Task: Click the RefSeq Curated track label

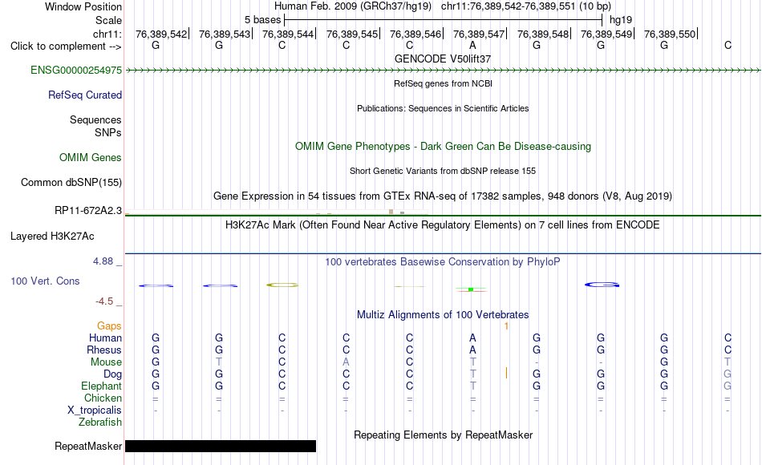Action: 84,95
